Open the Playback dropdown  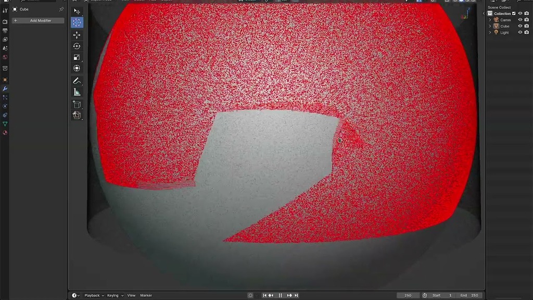94,295
